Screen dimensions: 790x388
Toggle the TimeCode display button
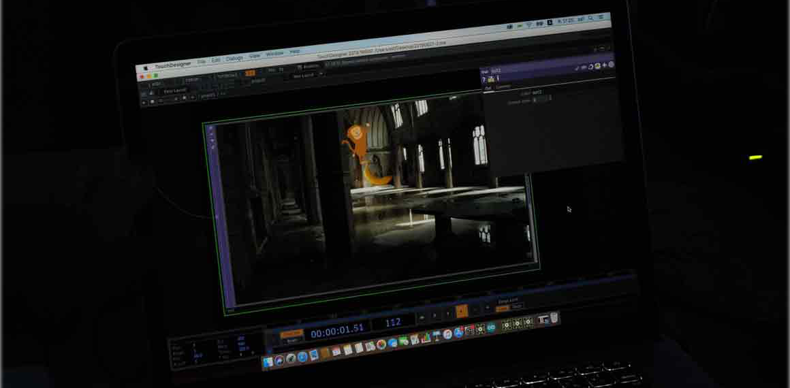291,334
